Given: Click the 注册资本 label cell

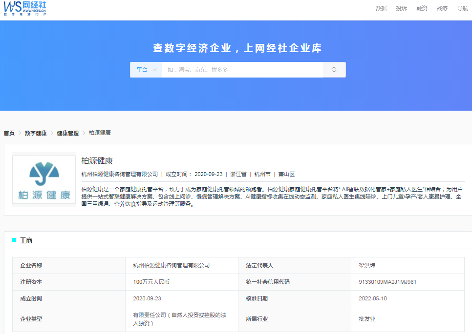Looking at the screenshot, I should 68,282.
